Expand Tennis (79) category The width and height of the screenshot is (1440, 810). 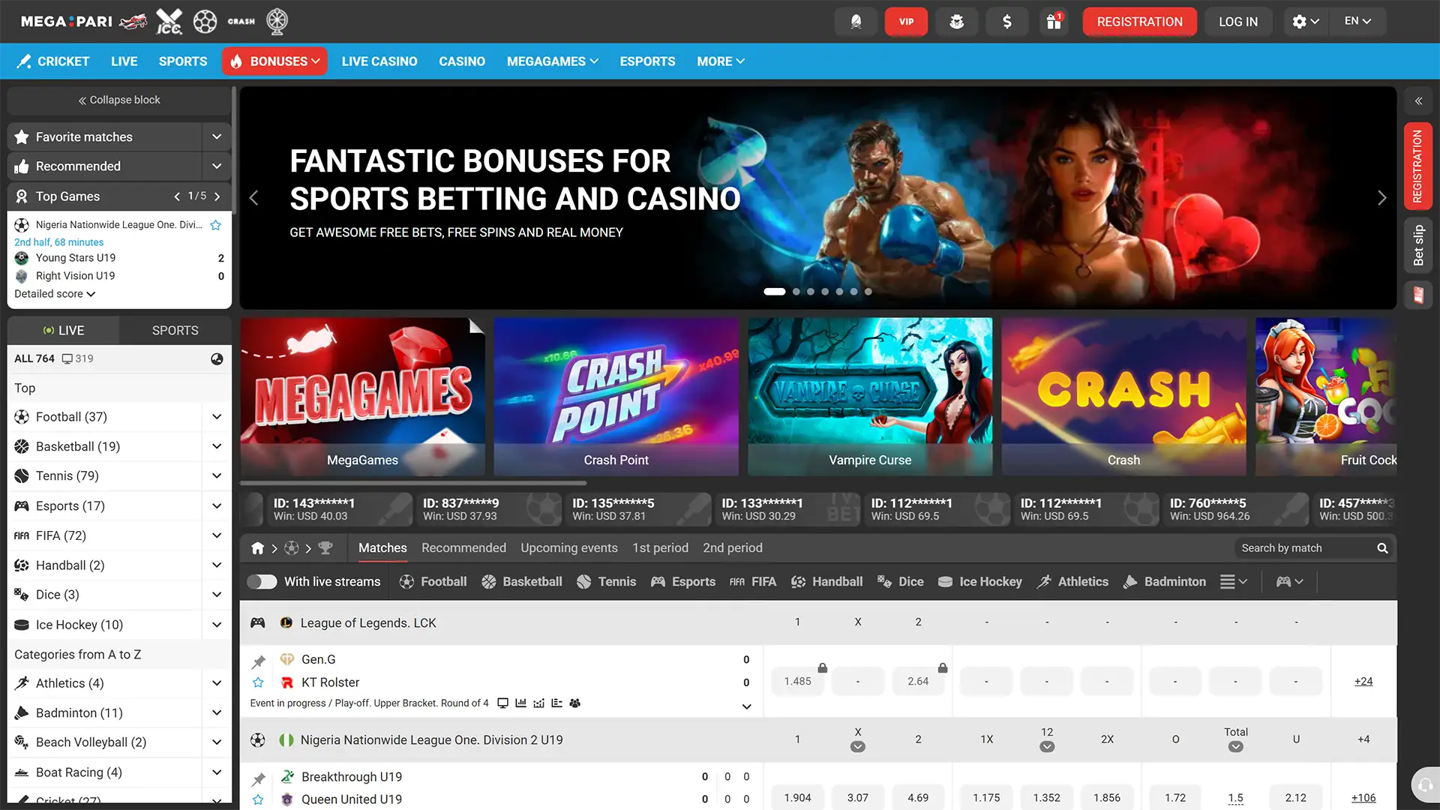[216, 476]
